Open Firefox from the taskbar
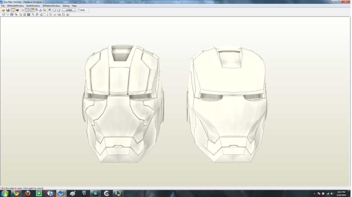Image resolution: width=352 pixels, height=197 pixels. point(28,193)
